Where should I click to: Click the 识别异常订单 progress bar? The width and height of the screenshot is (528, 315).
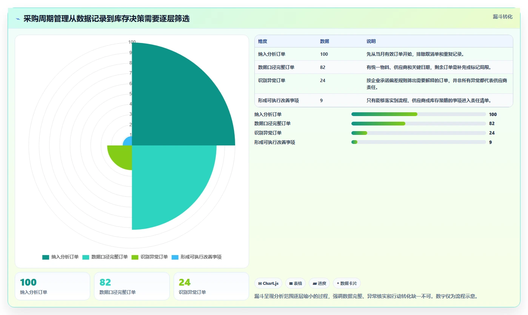point(419,133)
